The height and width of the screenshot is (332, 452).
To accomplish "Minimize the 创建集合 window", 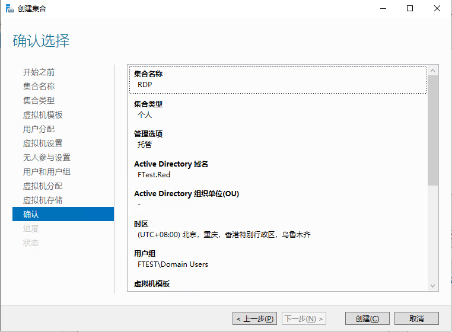I will [383, 9].
